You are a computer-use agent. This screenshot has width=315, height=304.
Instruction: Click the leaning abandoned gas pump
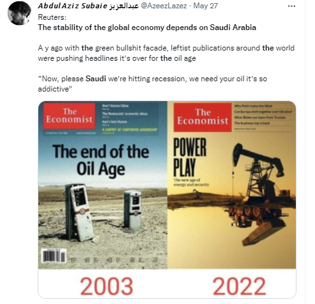(80, 212)
